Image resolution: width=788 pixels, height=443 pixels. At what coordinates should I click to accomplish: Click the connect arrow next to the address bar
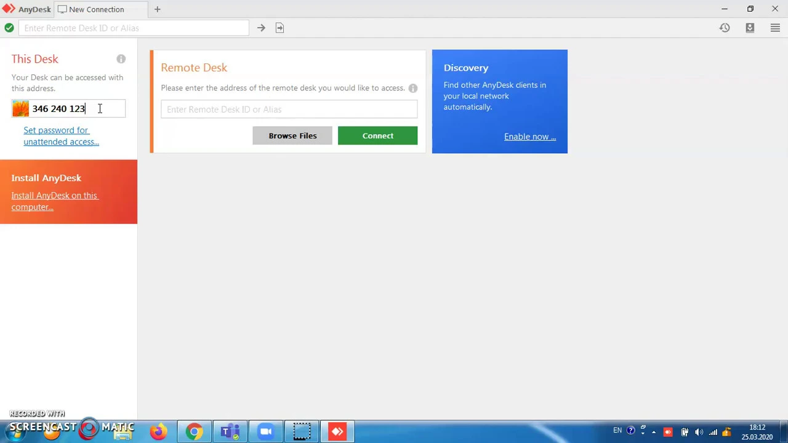pyautogui.click(x=261, y=28)
